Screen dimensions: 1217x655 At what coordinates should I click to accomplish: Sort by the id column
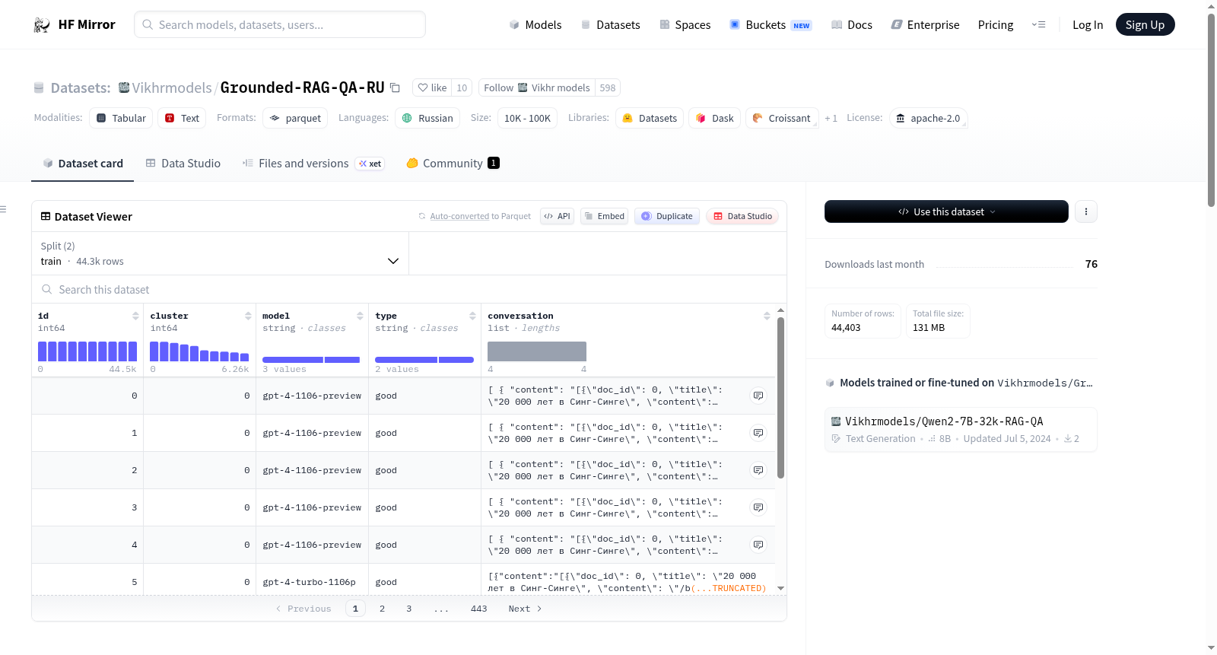click(x=135, y=316)
